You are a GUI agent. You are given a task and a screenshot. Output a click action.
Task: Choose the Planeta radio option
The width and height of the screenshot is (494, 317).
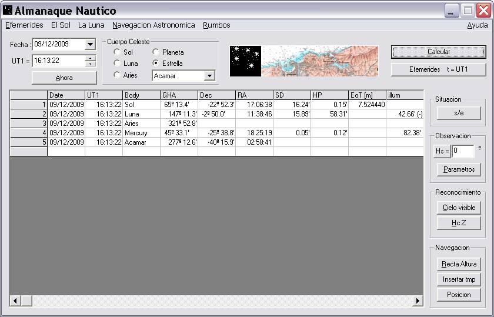click(156, 52)
